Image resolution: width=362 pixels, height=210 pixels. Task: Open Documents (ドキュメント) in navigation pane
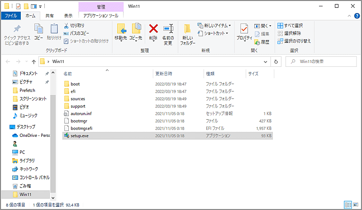click(25, 73)
